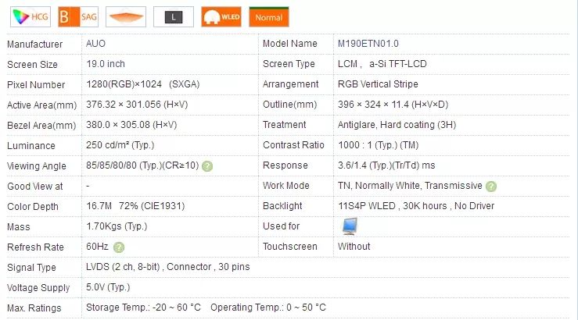578x320 pixels.
Task: Click the RGB Vertical Stripe arrangement value
Action: click(x=378, y=84)
